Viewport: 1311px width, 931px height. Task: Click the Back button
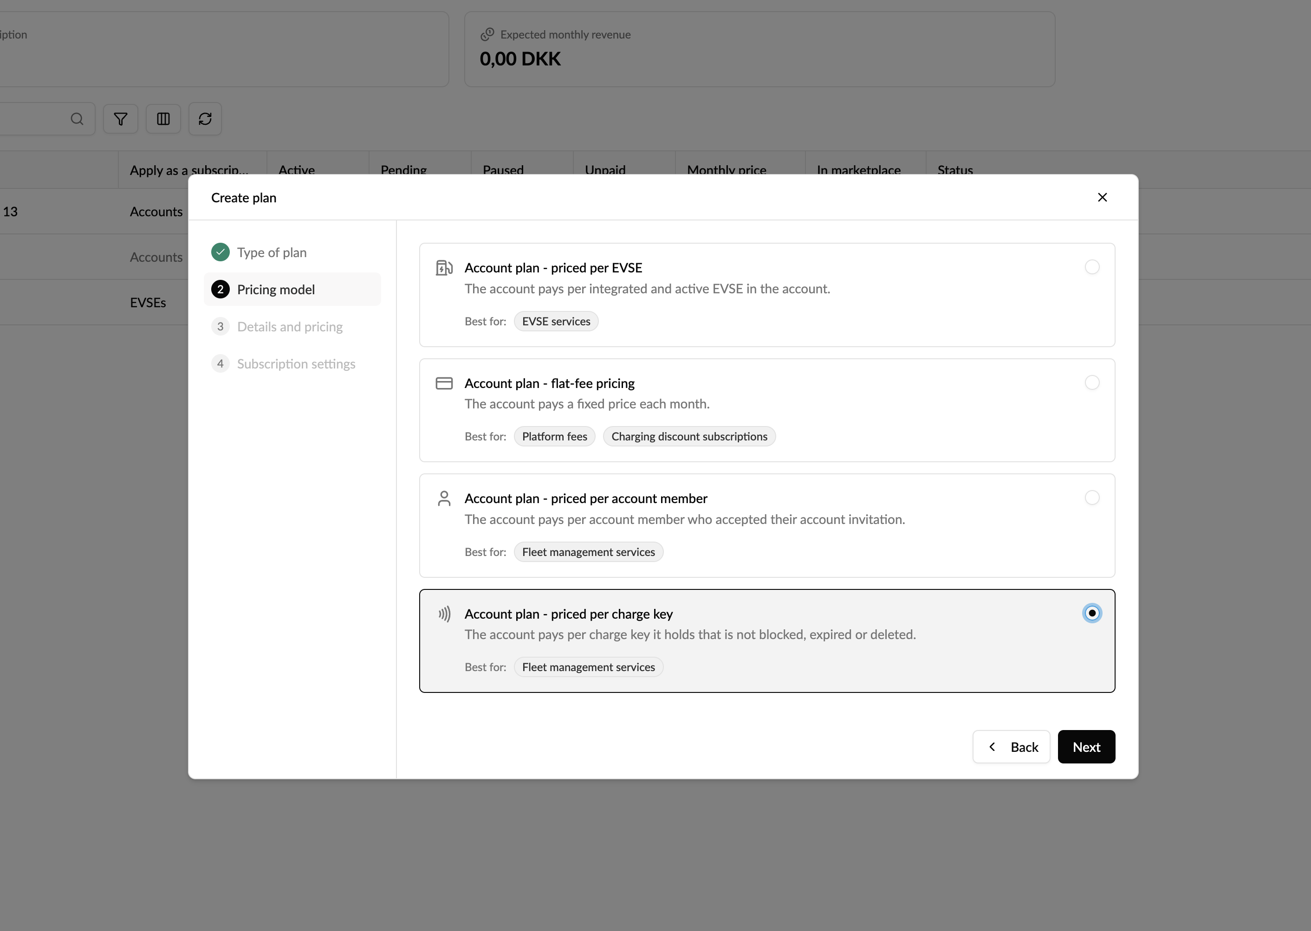point(1011,747)
